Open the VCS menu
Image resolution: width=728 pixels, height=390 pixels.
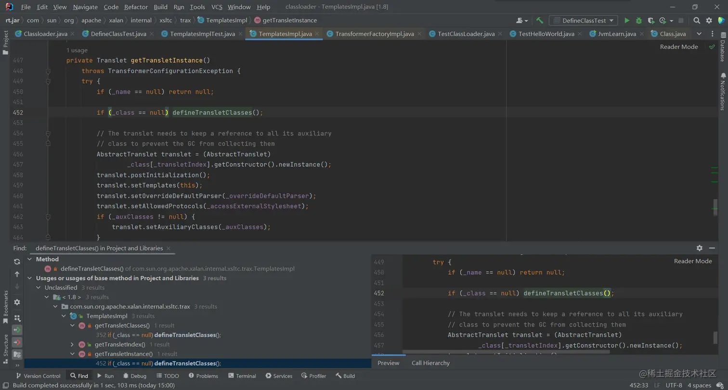[217, 7]
